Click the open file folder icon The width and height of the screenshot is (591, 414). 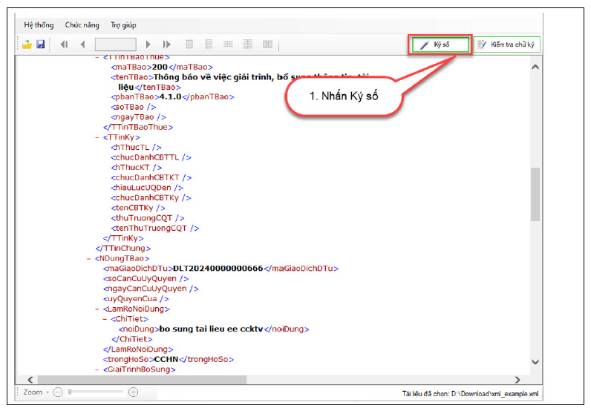(x=27, y=45)
